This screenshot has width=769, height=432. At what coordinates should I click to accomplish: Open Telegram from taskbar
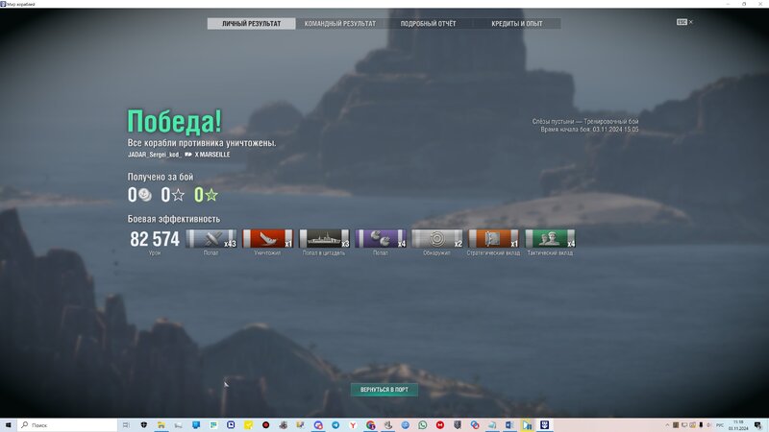335,425
